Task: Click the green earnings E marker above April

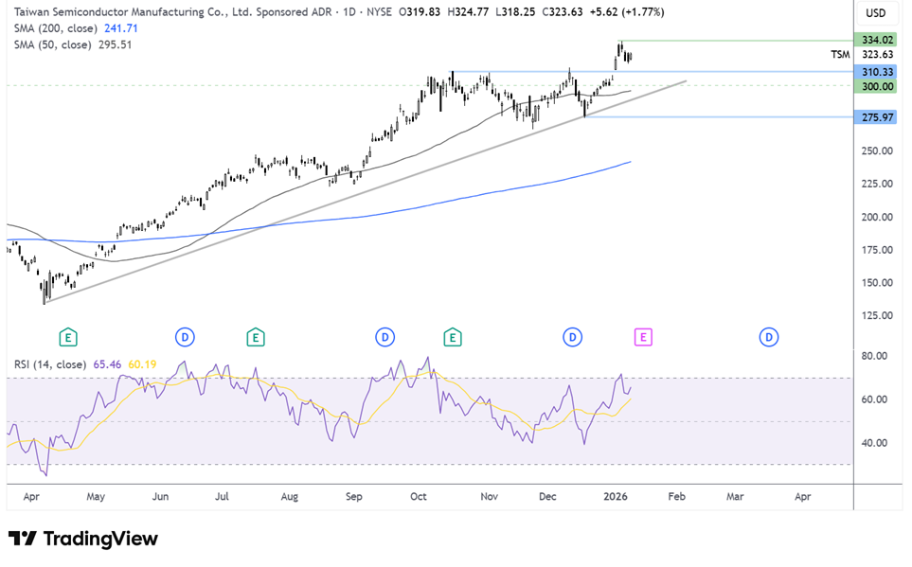Action: coord(68,337)
